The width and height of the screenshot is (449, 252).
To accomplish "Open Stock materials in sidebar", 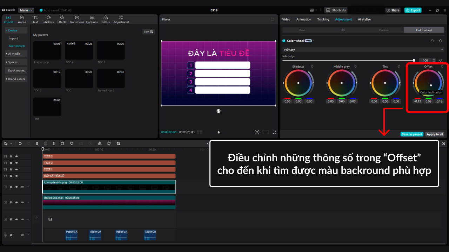I will click(x=16, y=70).
